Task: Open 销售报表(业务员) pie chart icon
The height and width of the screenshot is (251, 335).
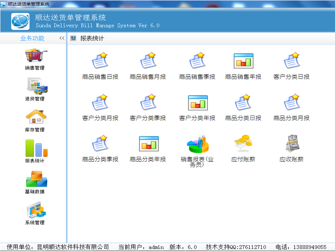Action: pos(197,144)
